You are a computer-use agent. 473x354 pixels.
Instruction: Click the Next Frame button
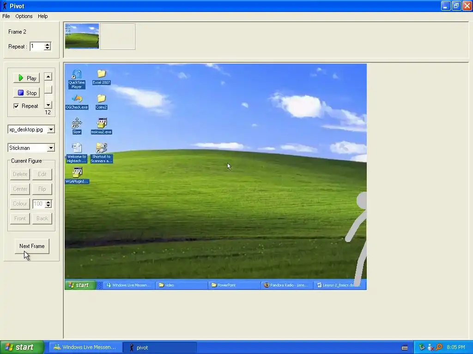(32, 246)
